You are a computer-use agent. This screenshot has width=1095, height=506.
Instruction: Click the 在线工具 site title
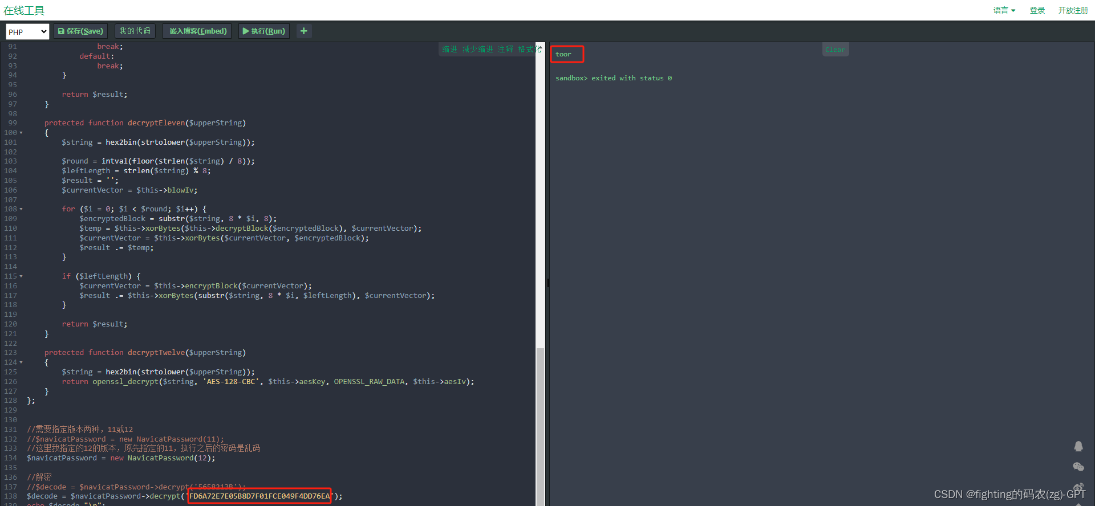click(24, 10)
